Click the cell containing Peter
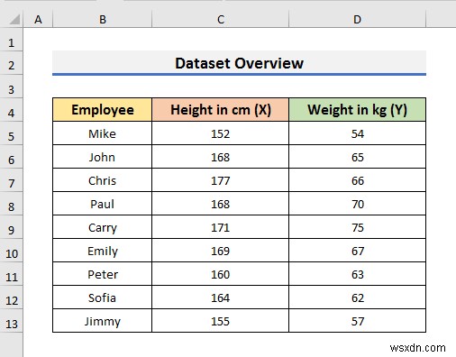 point(103,274)
